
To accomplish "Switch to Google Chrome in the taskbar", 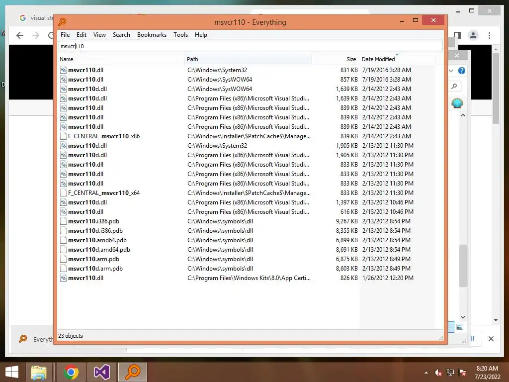I will click(x=71, y=372).
